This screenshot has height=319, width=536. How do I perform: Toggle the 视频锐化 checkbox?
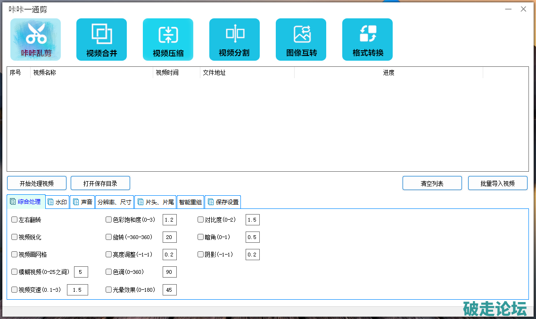click(15, 237)
